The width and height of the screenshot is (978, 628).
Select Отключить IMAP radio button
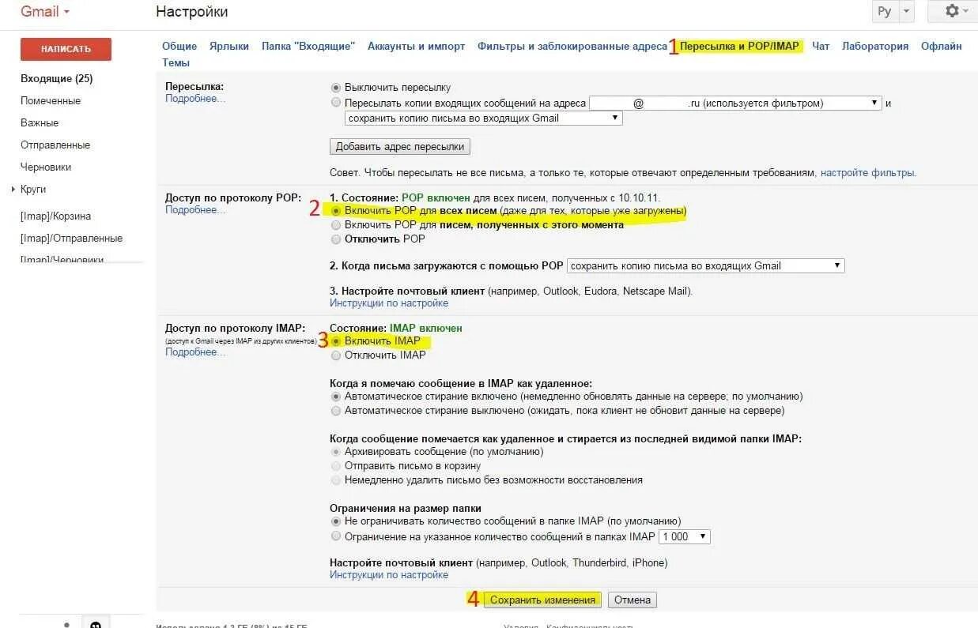336,355
